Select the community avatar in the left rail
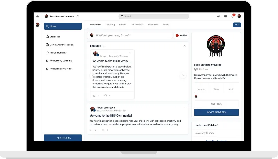The height and width of the screenshot is (159, 278). 38,25
